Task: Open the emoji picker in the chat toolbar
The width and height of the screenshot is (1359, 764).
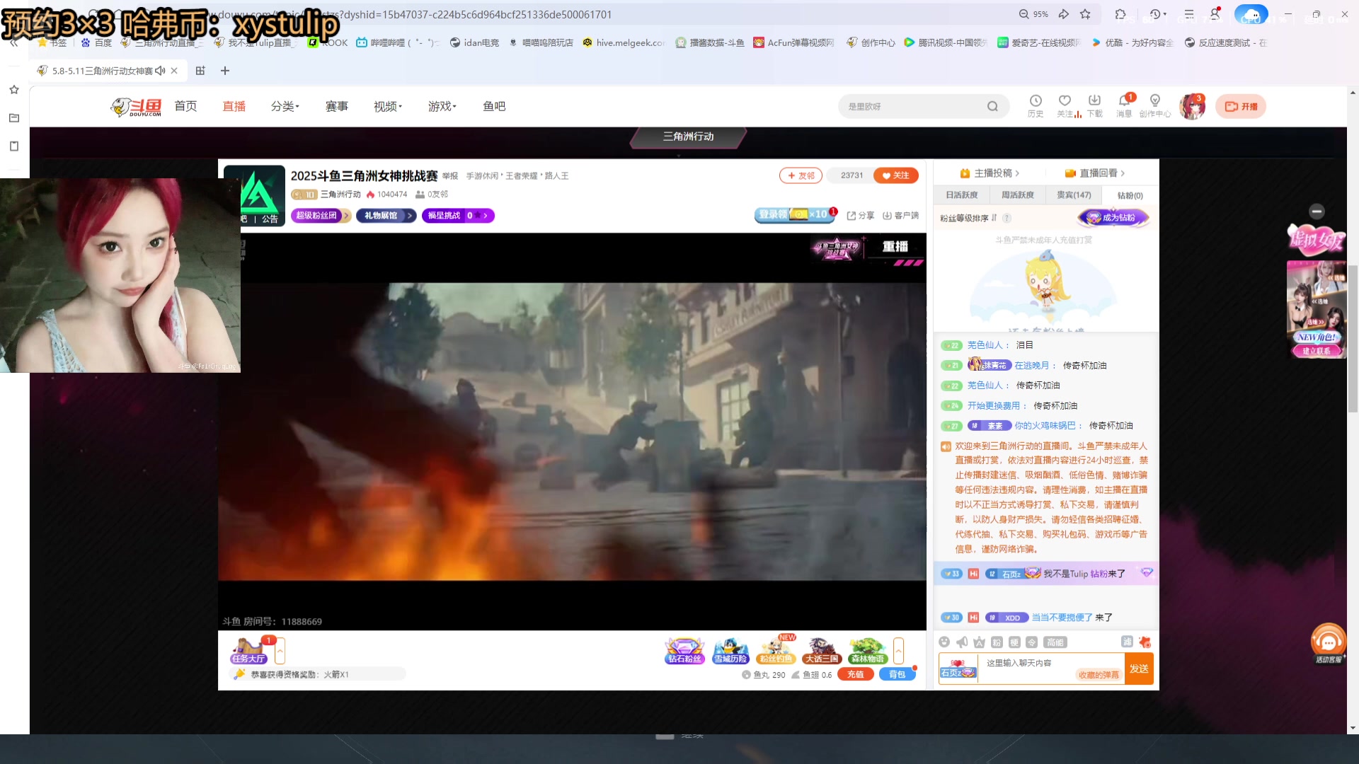Action: [944, 642]
